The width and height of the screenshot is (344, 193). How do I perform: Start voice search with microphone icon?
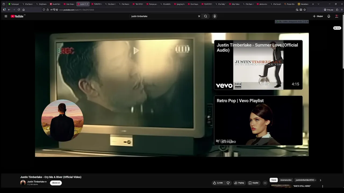click(x=214, y=16)
